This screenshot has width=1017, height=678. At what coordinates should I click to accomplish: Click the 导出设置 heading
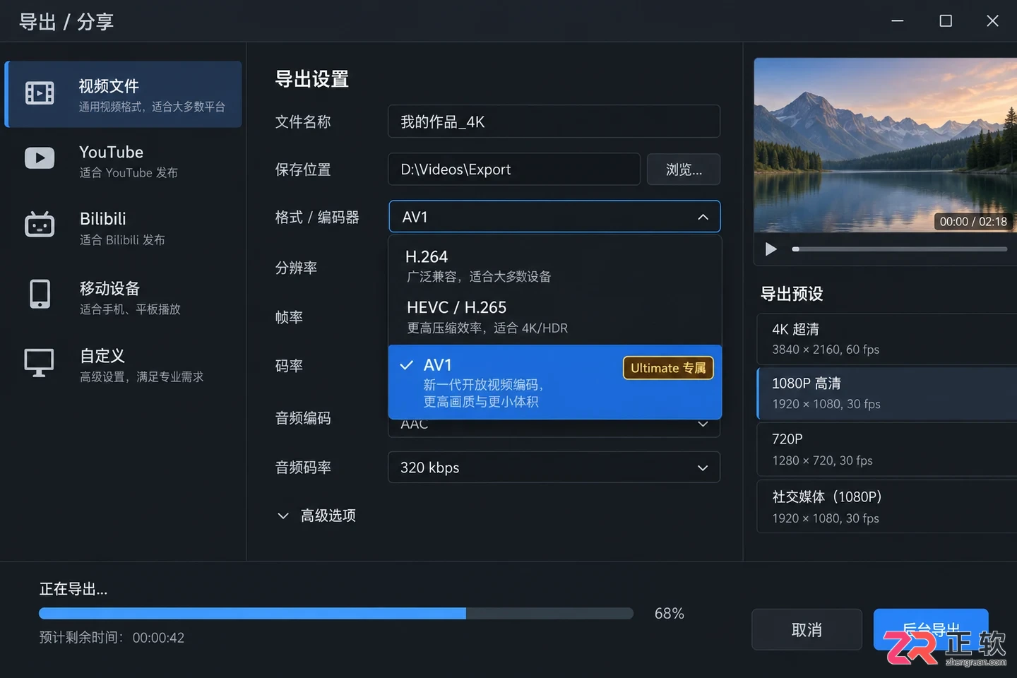tap(312, 79)
